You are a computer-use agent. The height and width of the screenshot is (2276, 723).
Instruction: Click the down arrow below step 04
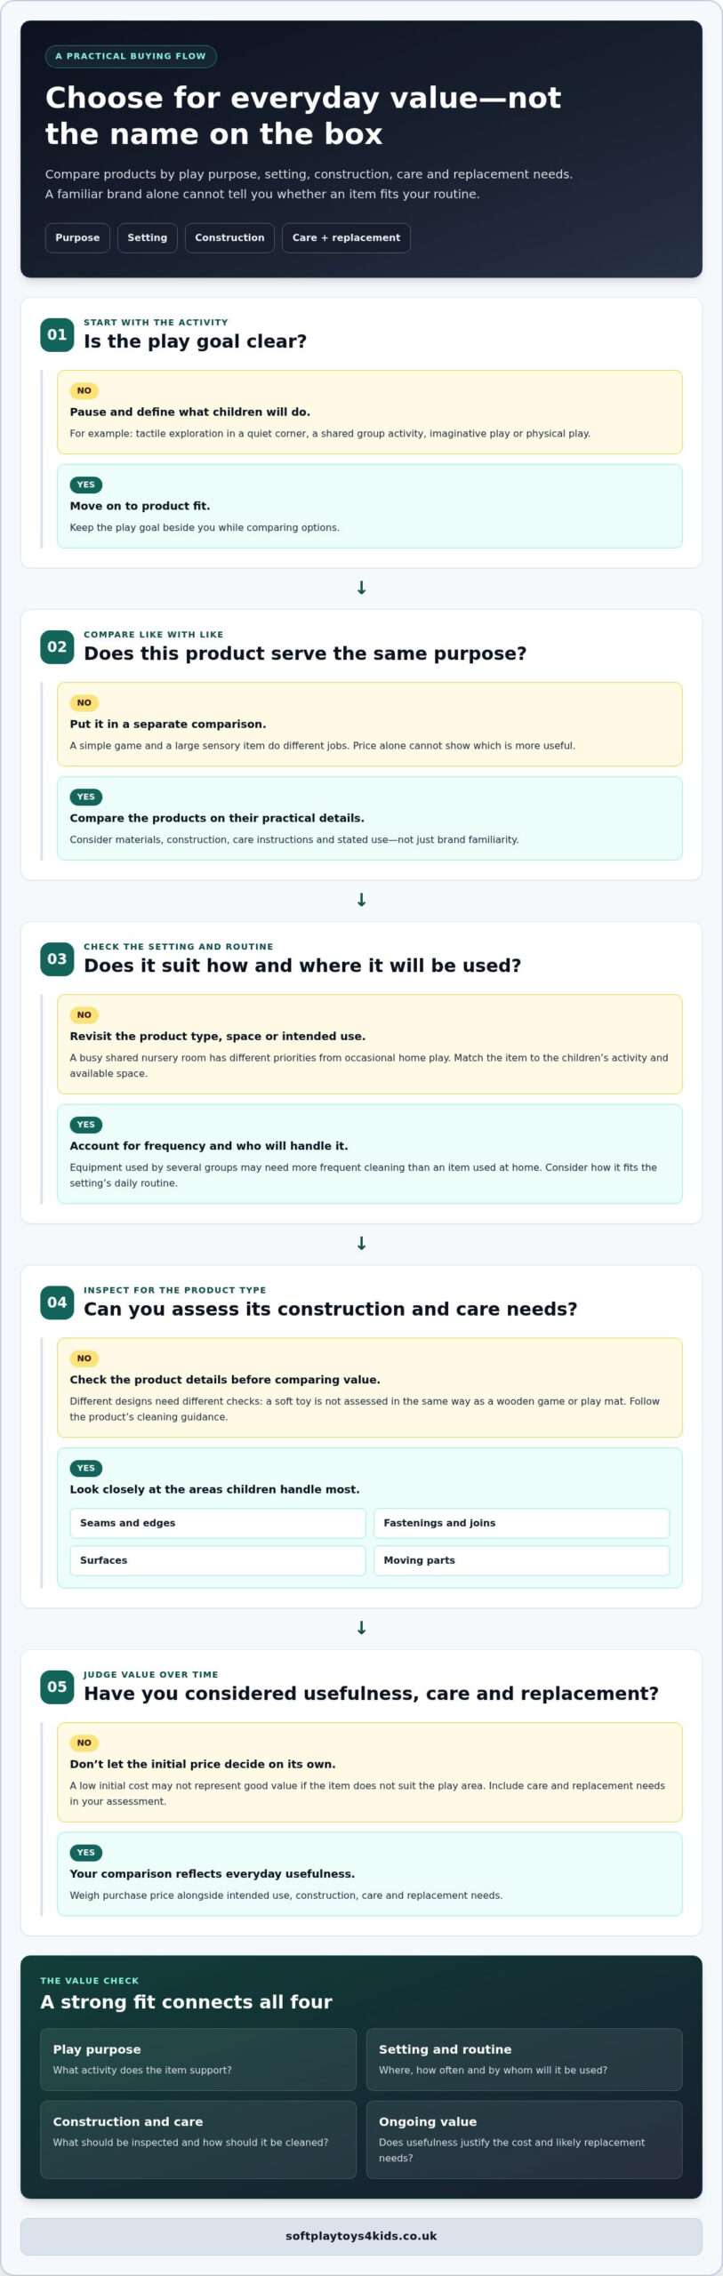point(361,1628)
